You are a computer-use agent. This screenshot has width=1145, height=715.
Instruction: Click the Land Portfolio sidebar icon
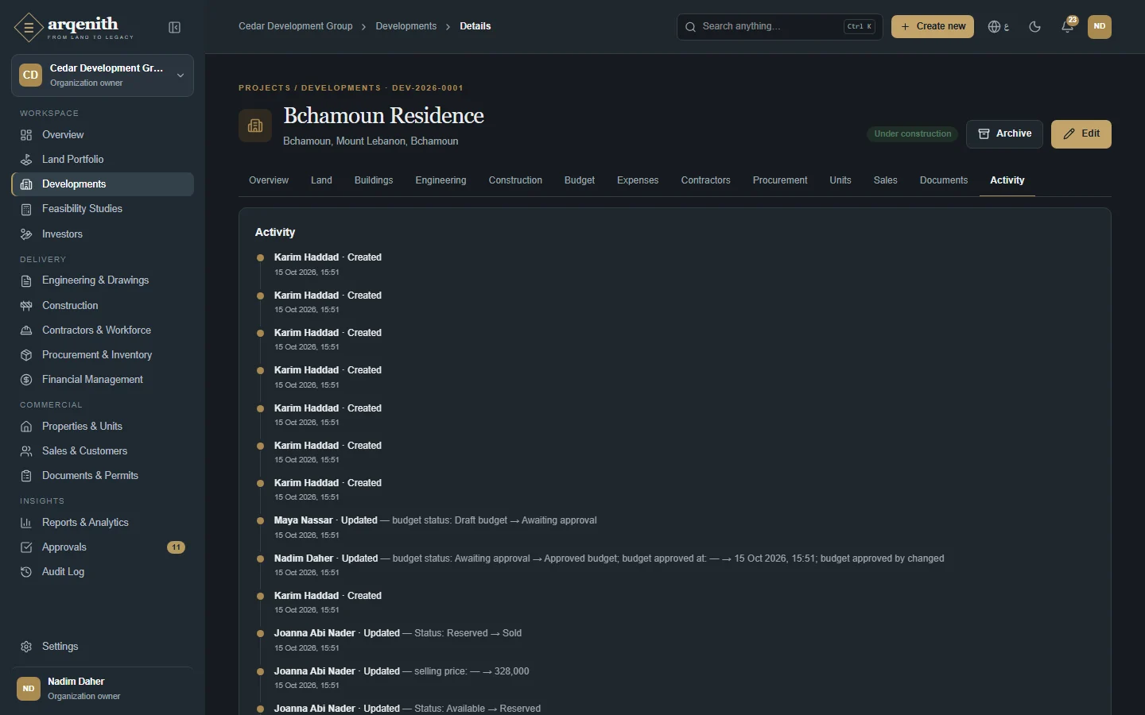click(x=26, y=160)
